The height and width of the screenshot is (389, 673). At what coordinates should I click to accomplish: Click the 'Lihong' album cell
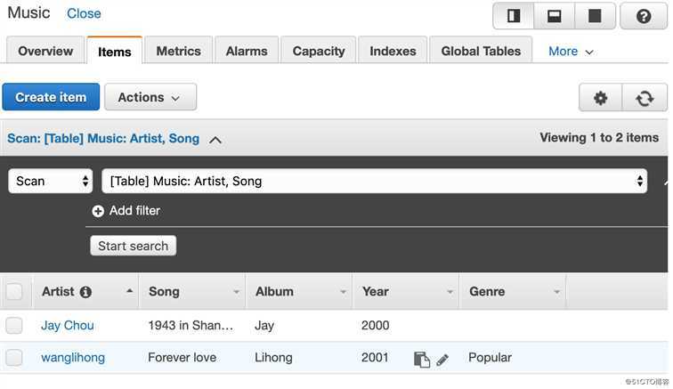click(x=273, y=357)
